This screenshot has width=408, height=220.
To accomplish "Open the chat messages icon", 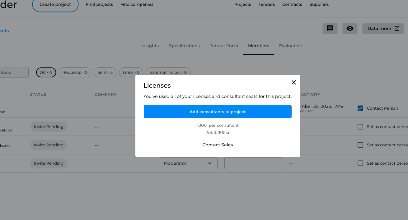I will 330,29.
